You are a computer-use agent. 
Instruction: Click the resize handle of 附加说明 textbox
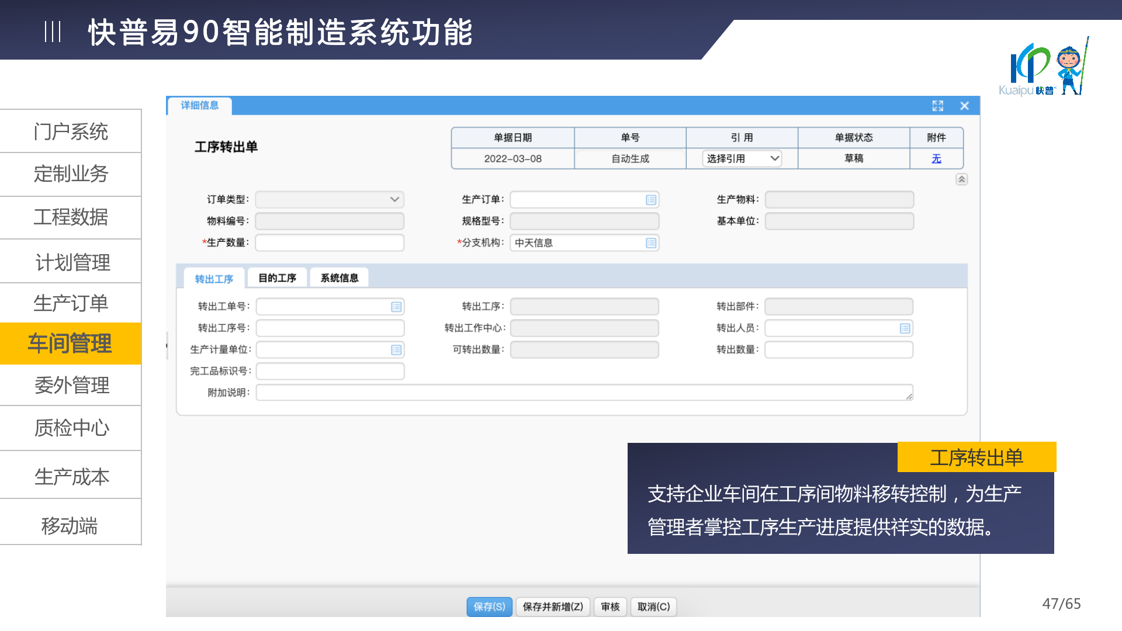[x=909, y=397]
